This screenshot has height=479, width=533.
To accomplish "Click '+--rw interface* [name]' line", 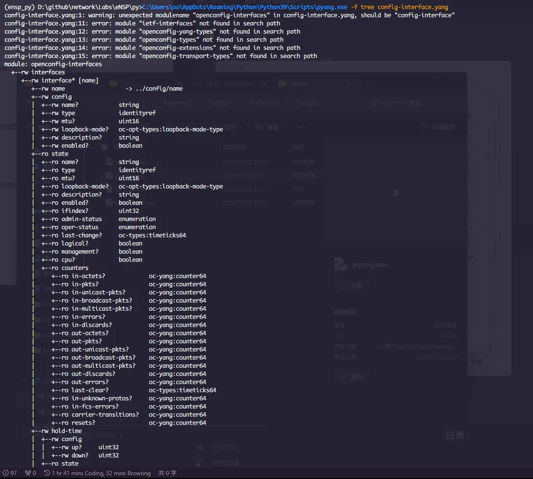I will tap(60, 80).
